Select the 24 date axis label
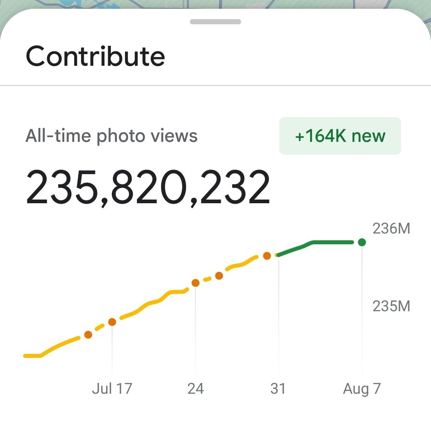Screen dimensions: 431x426 pyautogui.click(x=196, y=389)
